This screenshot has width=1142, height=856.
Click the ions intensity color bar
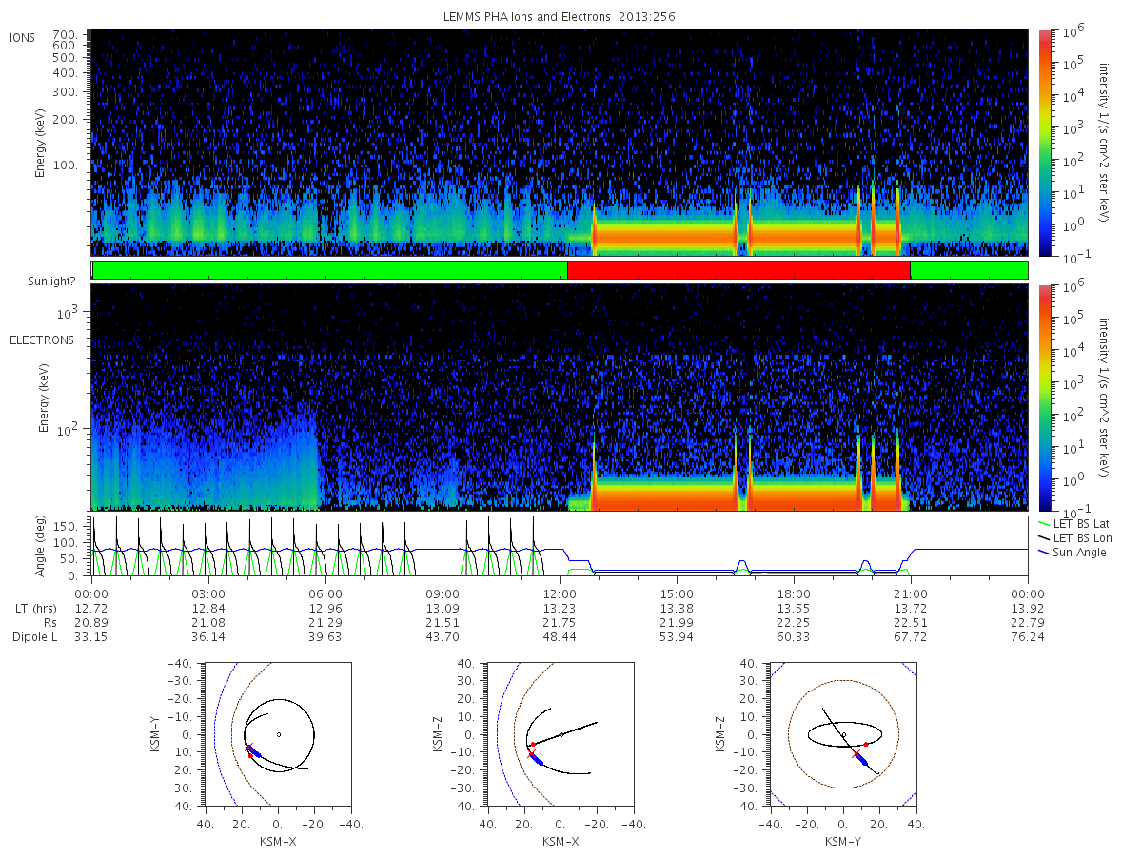pos(1046,143)
